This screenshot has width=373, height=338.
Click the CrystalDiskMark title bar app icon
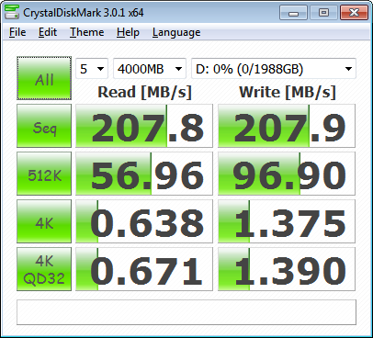pos(12,12)
